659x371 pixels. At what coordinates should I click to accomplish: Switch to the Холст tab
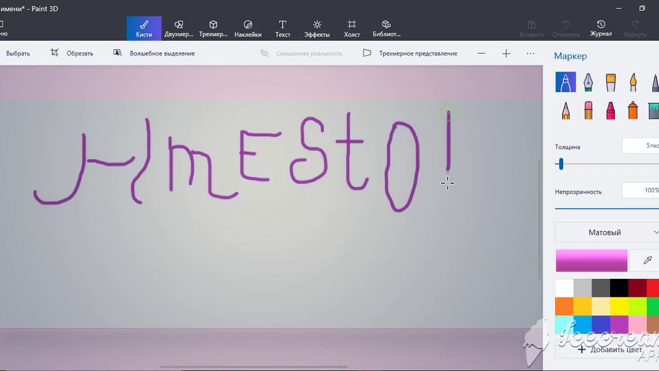pyautogui.click(x=352, y=28)
